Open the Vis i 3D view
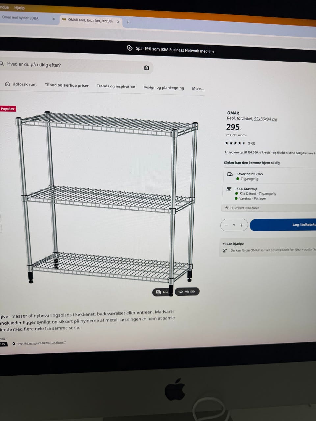 pyautogui.click(x=187, y=292)
